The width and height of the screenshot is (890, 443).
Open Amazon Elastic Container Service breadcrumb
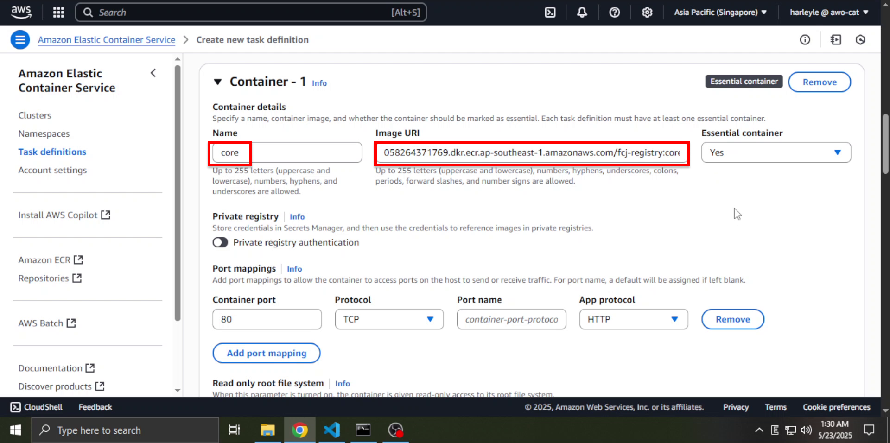click(x=107, y=40)
